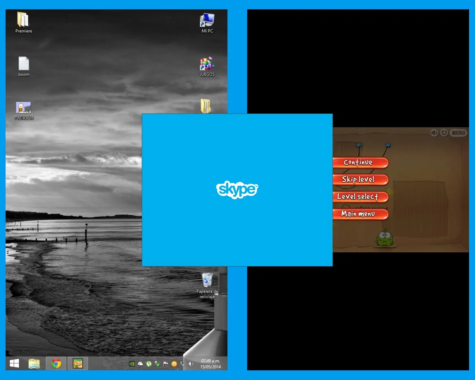The height and width of the screenshot is (380, 475).
Task: Select the boom text file icon
Action: pyautogui.click(x=24, y=66)
